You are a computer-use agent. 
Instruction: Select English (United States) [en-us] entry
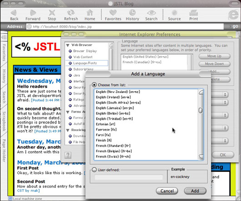point(146,57)
